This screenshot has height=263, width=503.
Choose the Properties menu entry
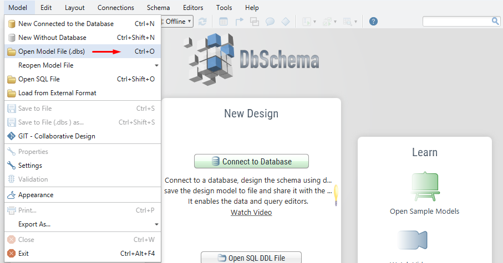[x=83, y=152]
